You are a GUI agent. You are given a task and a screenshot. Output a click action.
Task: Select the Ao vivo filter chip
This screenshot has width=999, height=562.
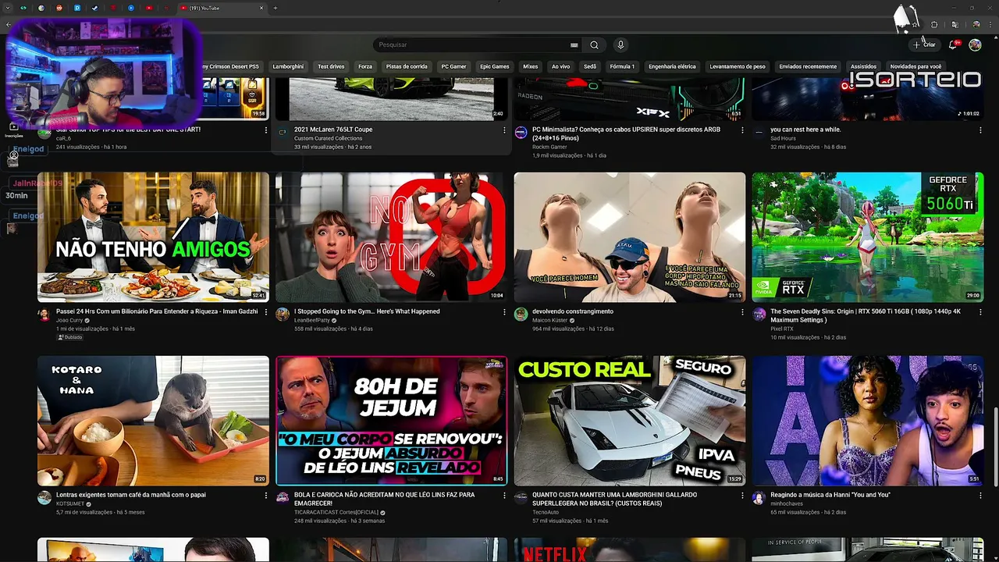(x=560, y=66)
